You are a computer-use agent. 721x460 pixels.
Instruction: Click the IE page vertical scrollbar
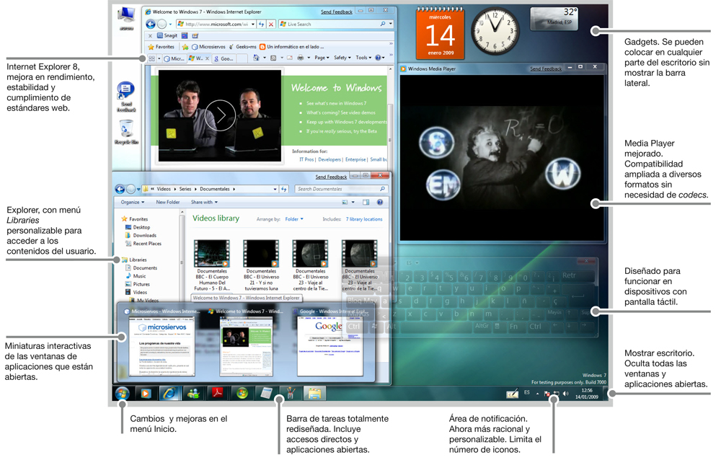click(x=390, y=117)
